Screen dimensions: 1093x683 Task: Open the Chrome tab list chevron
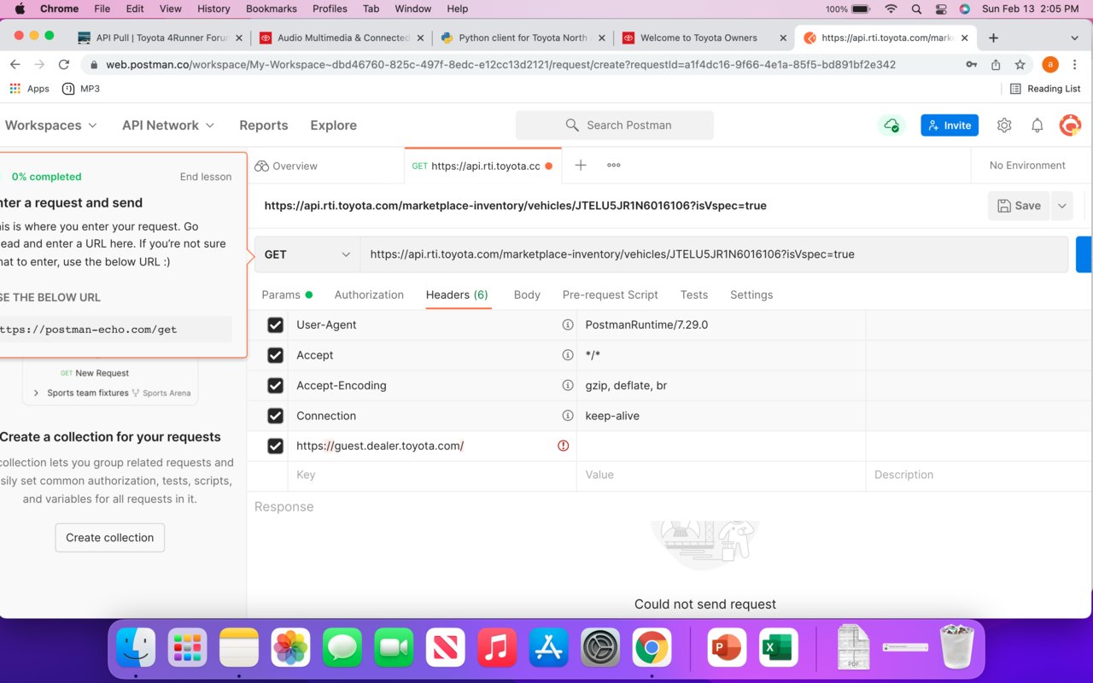1074,38
